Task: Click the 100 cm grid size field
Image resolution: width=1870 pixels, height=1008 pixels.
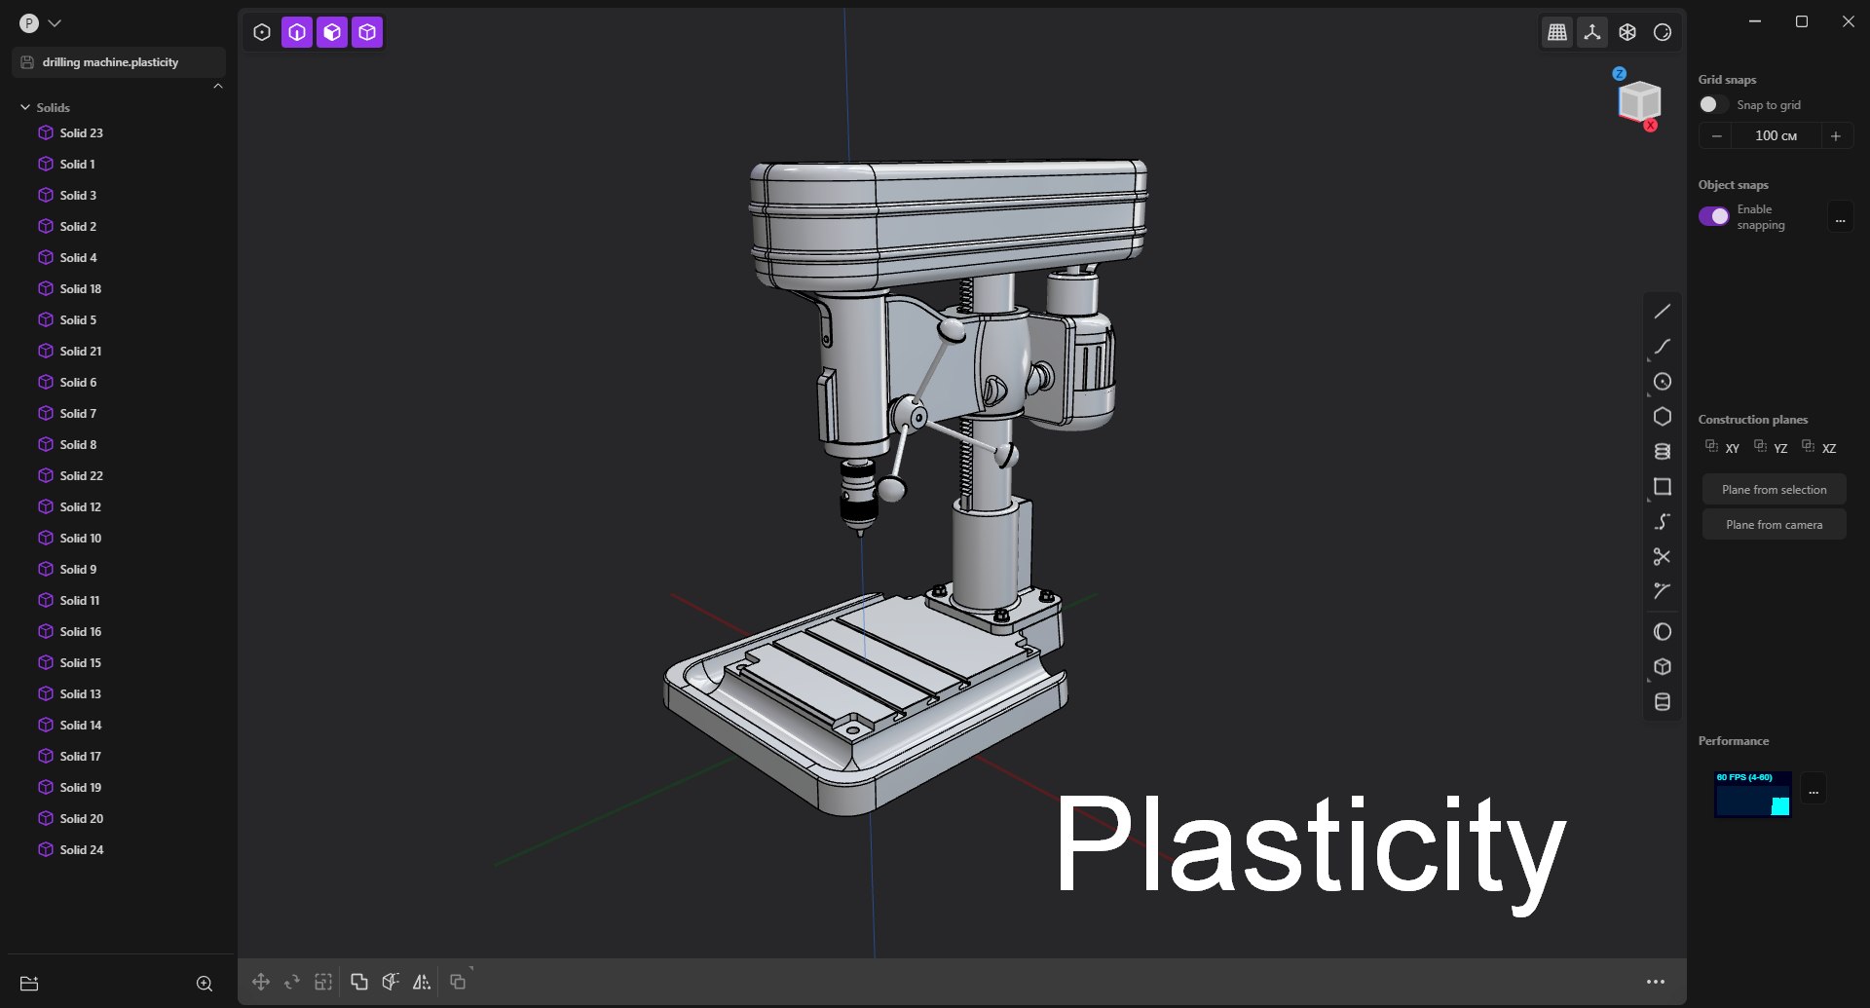Action: [1776, 136]
